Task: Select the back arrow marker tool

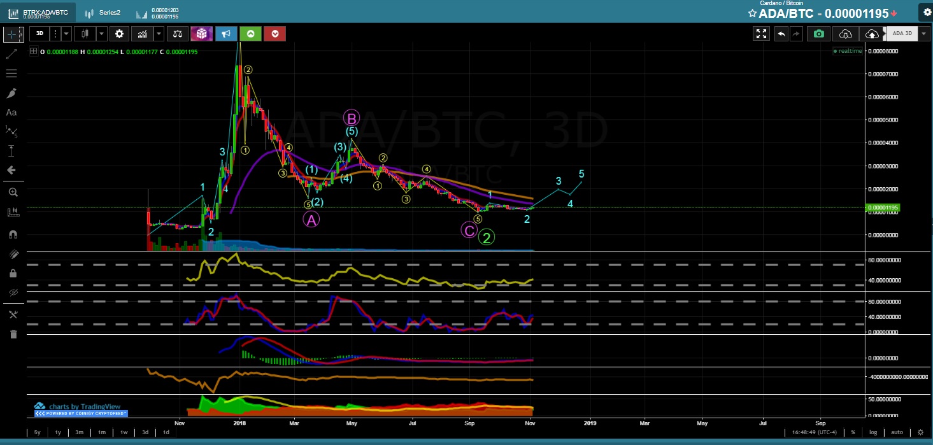Action: [11, 170]
